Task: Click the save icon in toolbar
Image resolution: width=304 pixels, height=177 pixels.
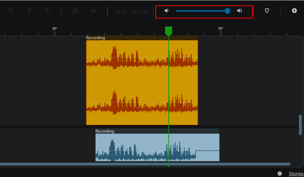Action: tap(75, 11)
